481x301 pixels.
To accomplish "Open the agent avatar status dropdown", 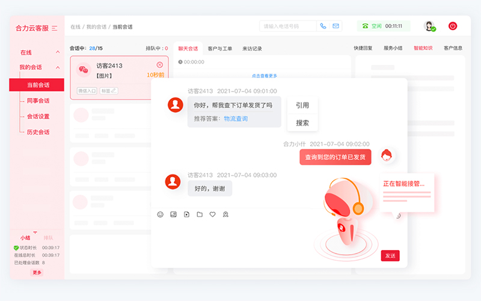I will click(429, 26).
